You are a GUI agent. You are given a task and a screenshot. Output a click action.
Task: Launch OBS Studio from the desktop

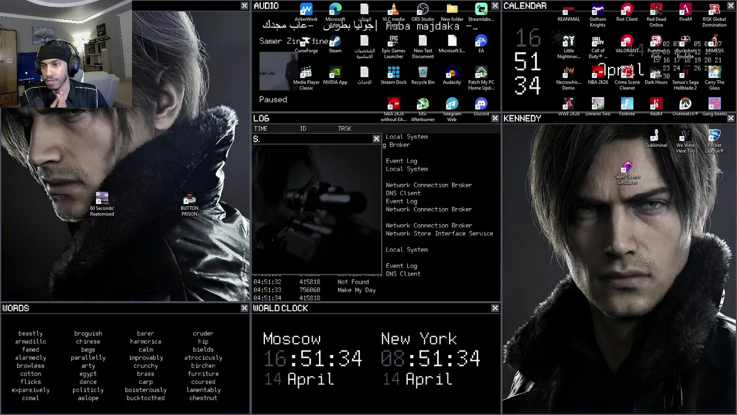tap(423, 13)
